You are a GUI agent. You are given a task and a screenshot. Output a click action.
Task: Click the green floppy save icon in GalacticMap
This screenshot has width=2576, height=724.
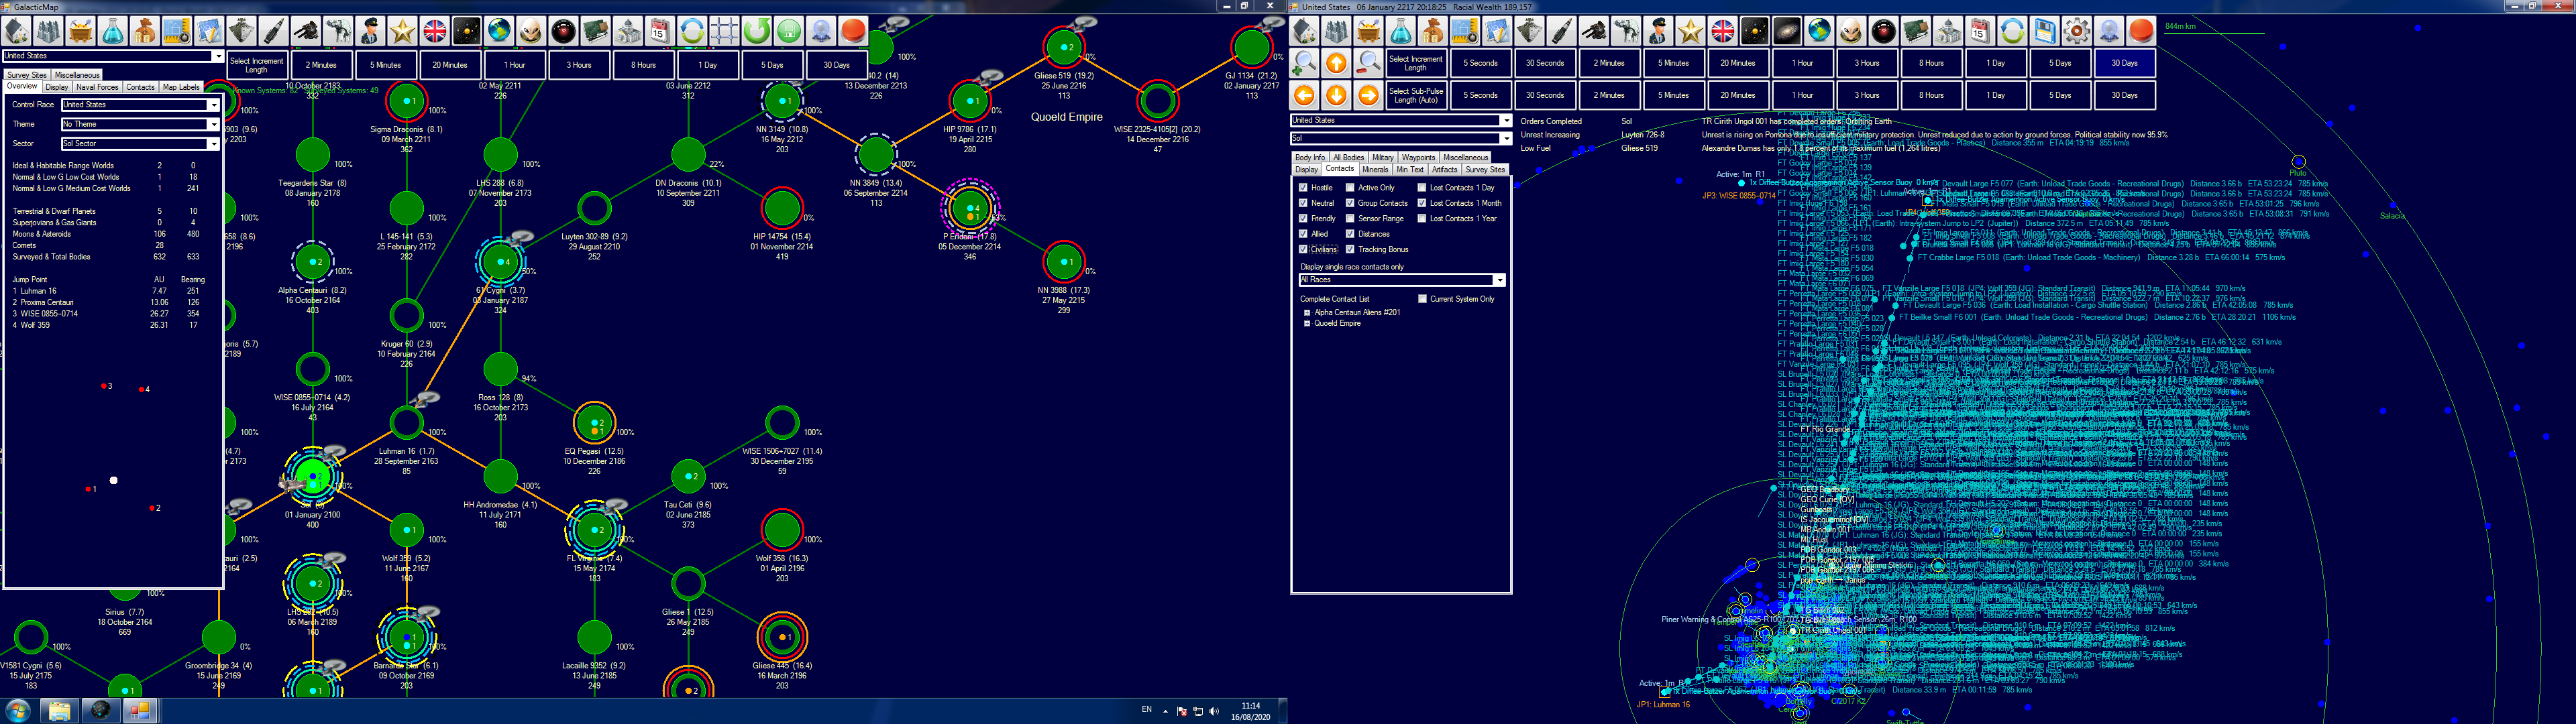tap(789, 31)
